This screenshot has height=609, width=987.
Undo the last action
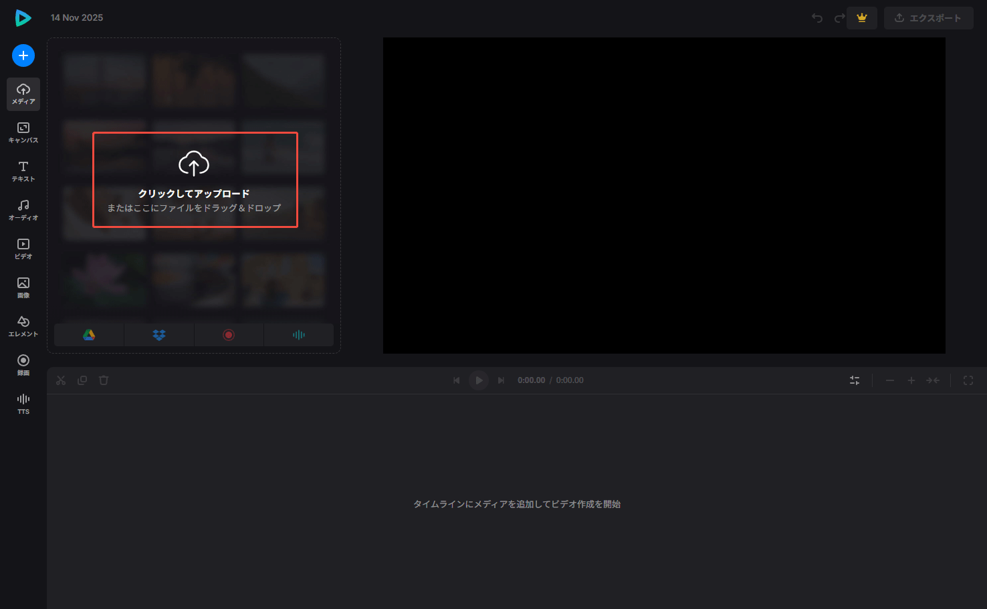816,18
